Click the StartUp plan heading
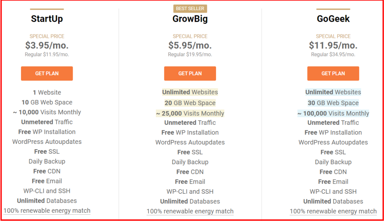Viewport: 384px width, 221px height. (46, 19)
